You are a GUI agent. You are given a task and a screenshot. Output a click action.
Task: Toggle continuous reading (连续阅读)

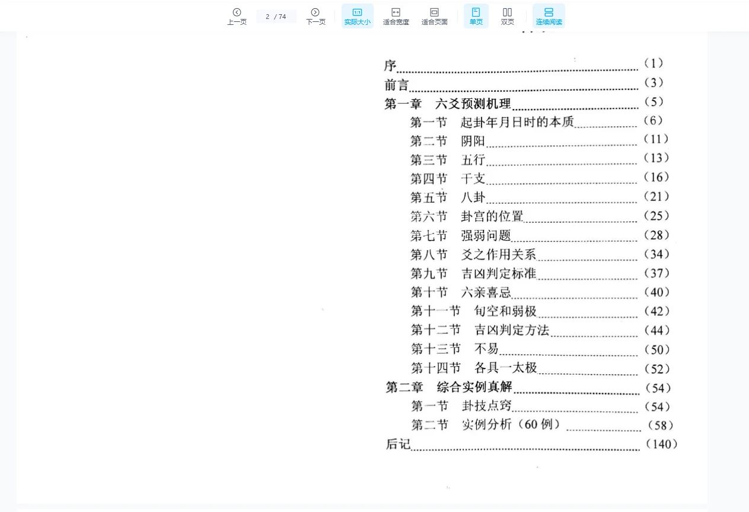click(x=549, y=17)
